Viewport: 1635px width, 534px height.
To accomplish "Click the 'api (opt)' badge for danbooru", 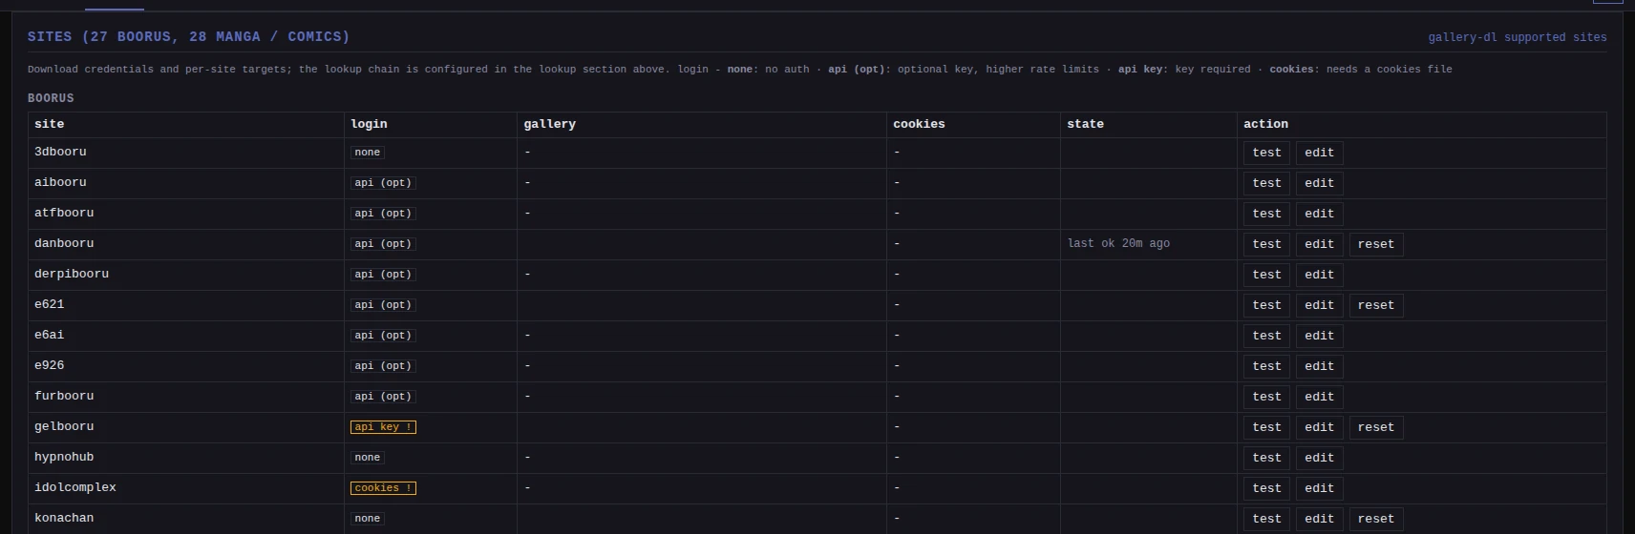I will 383,244.
